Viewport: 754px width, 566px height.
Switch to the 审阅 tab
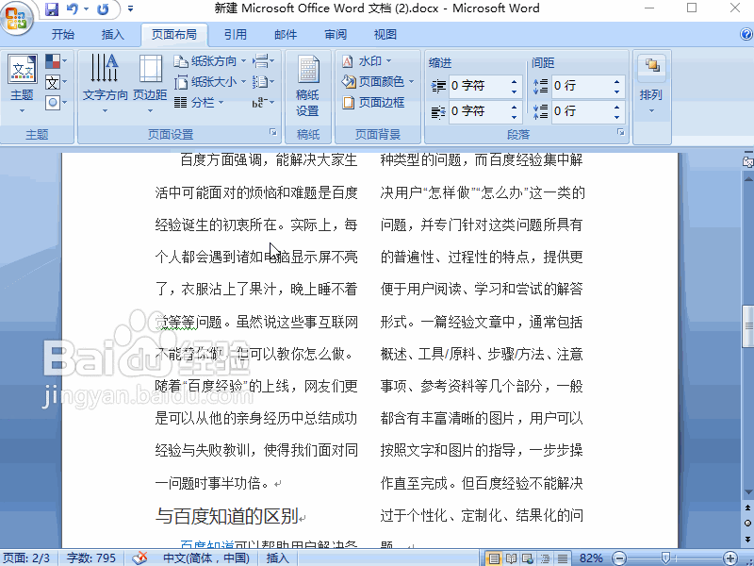click(336, 35)
